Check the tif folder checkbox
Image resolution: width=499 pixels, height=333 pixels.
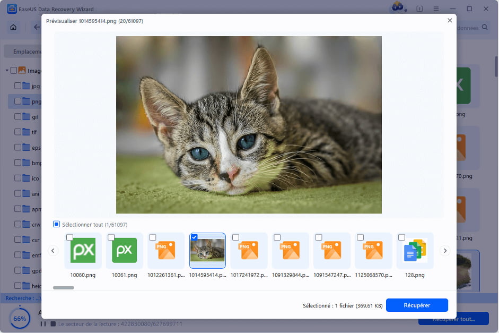[x=18, y=132]
